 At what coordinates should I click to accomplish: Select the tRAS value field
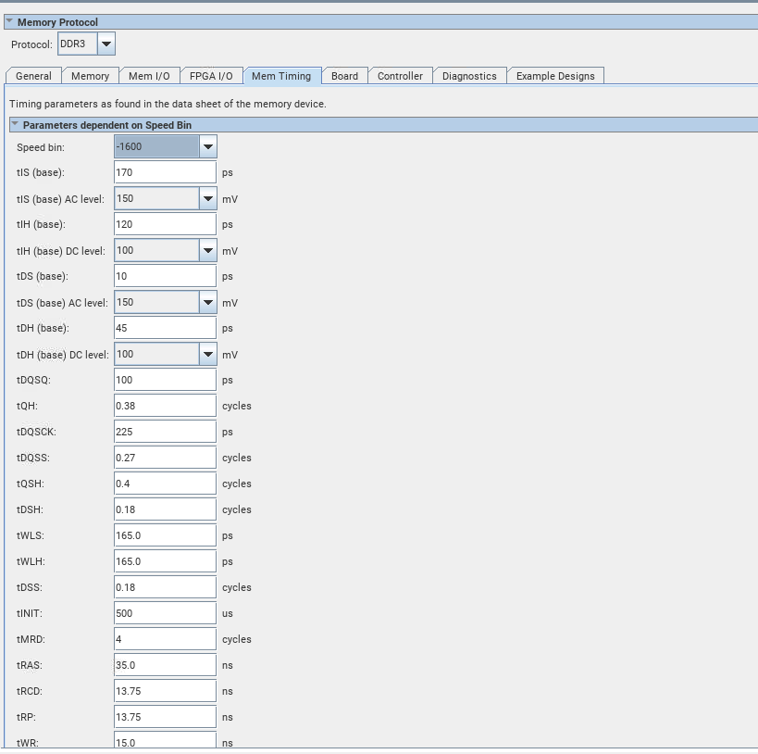(x=165, y=665)
